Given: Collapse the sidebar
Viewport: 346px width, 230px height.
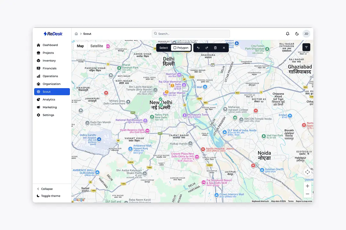Looking at the screenshot, I should point(45,189).
